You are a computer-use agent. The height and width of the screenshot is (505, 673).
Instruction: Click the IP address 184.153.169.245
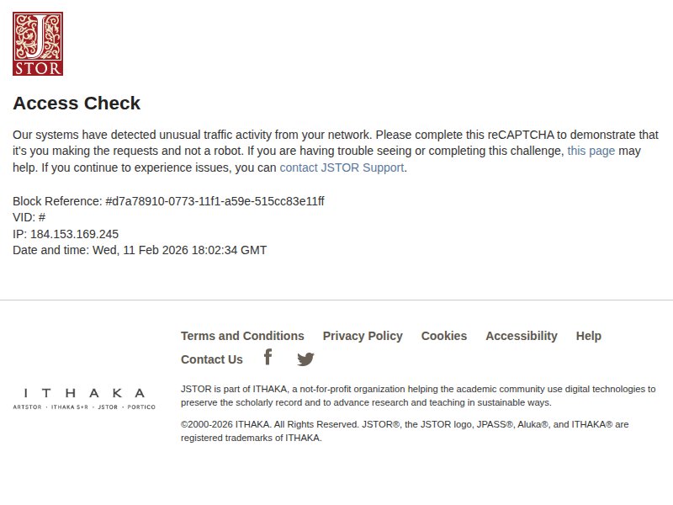click(74, 234)
